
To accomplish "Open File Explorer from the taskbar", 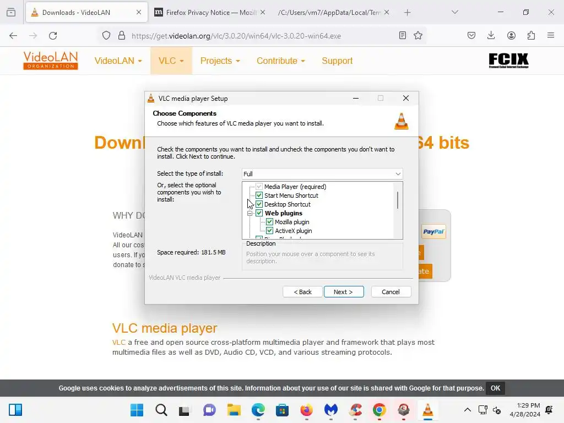I will coord(234,410).
